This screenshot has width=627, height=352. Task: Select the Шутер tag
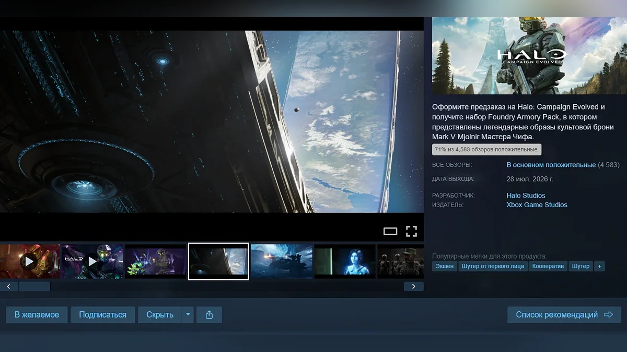[x=580, y=266]
